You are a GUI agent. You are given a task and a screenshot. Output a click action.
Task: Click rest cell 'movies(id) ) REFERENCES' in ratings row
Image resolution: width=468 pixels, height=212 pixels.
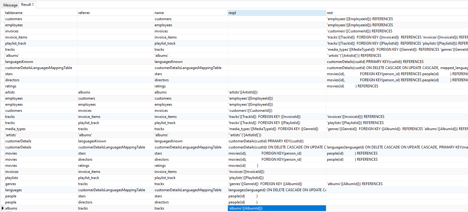(397, 86)
